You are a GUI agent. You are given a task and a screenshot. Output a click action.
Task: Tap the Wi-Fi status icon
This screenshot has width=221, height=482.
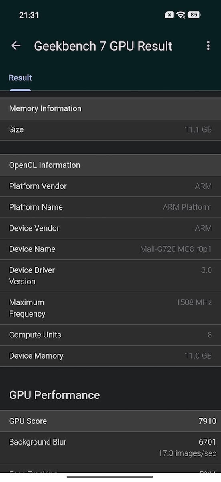tap(181, 15)
